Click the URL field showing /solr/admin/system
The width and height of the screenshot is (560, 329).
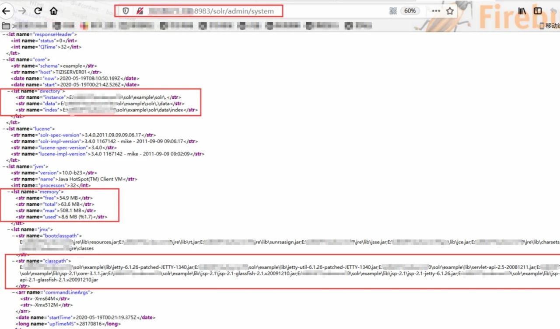click(241, 11)
